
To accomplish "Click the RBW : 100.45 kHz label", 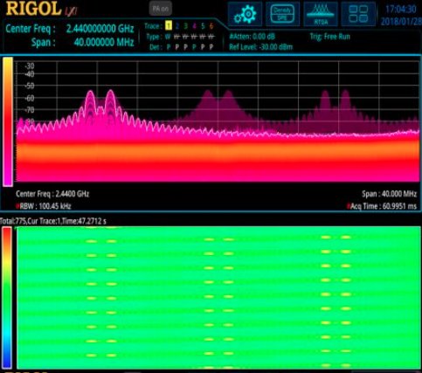I will pos(44,206).
